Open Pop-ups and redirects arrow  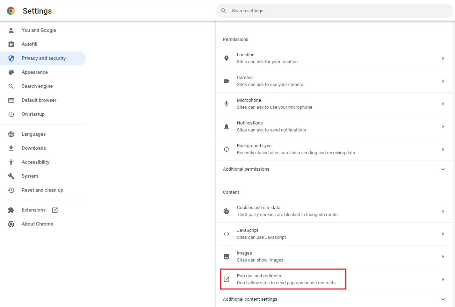point(443,279)
